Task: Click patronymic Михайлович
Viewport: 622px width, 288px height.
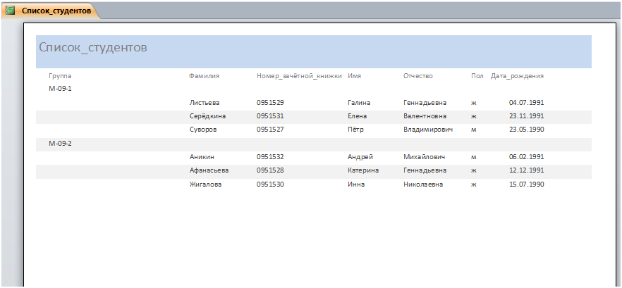Action: (424, 157)
